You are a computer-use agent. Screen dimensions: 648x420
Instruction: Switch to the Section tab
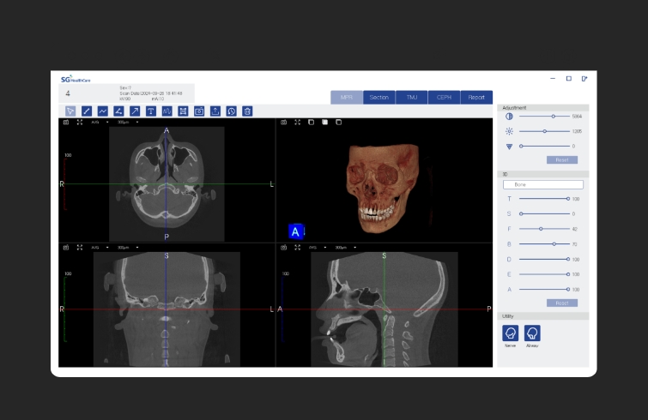(379, 98)
